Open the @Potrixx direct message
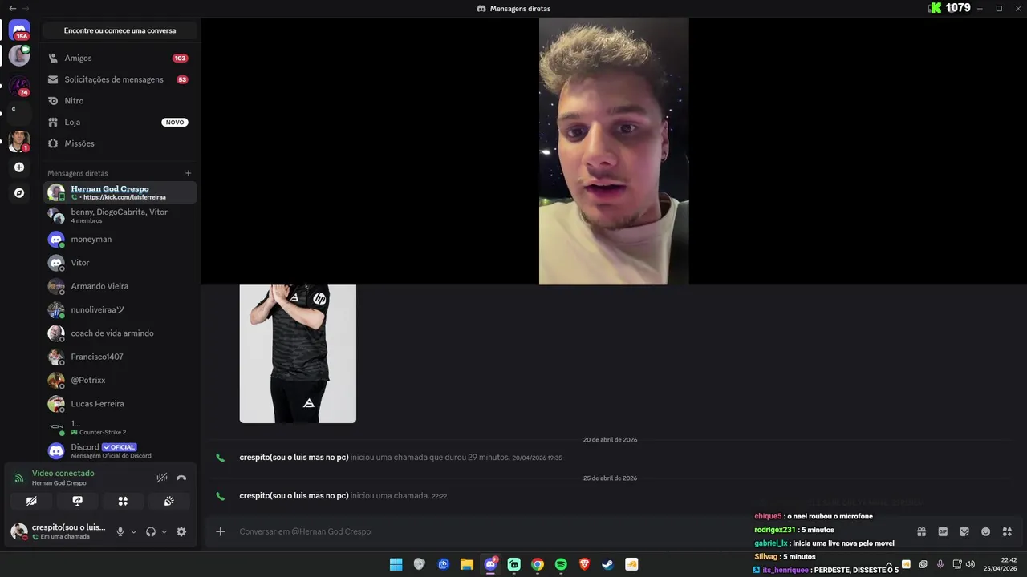The width and height of the screenshot is (1027, 577). [120, 380]
